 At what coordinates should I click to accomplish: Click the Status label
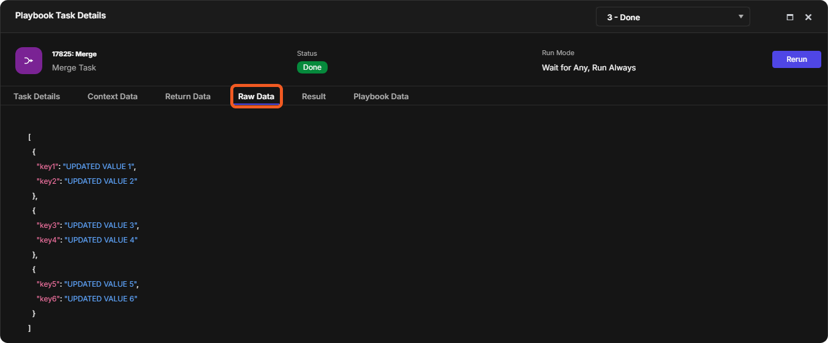307,53
